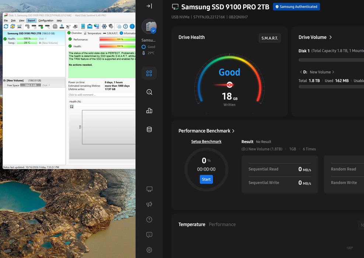Click the Free Space 1862.9 GB bar

coord(31,85)
